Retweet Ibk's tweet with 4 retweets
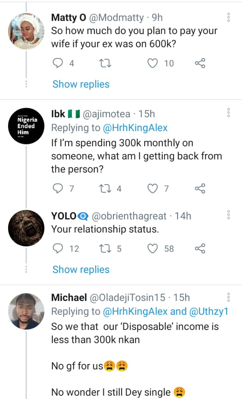 [106, 189]
